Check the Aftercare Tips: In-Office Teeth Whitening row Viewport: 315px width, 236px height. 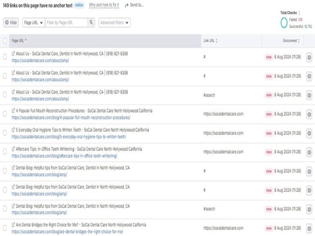[x=5, y=152]
